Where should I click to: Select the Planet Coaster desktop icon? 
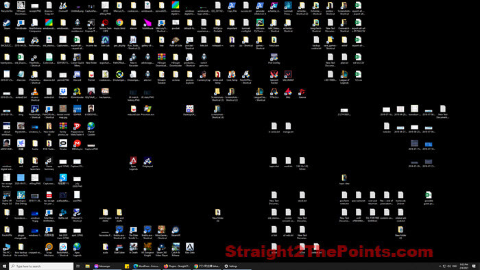[91, 129]
